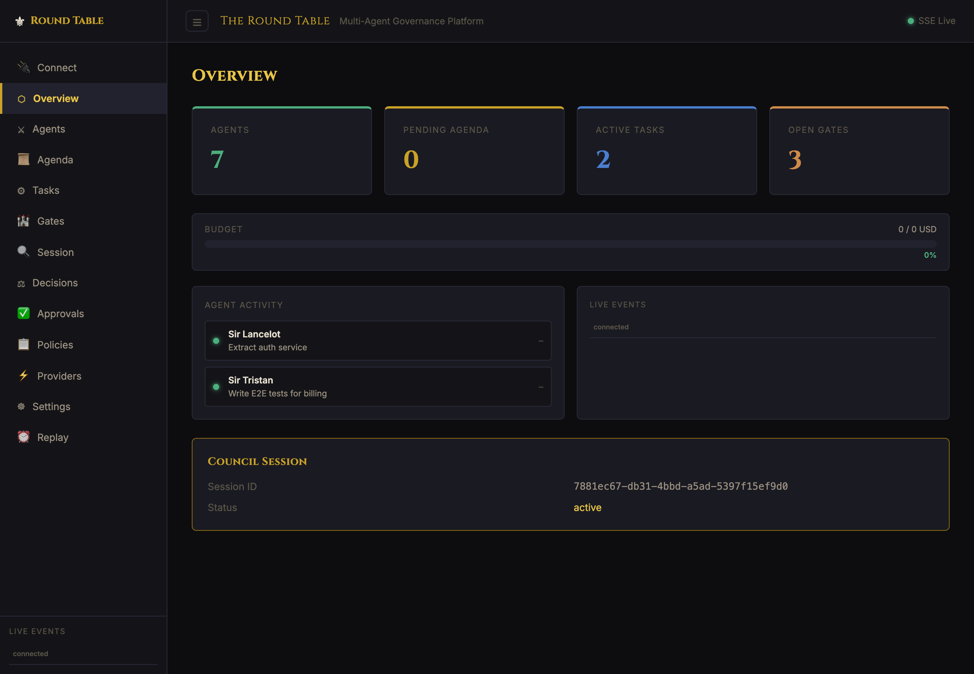
Task: Toggle the sidebar with the hamburger button
Action: tap(197, 21)
